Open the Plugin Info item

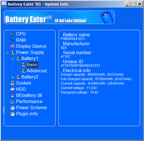tap(27, 114)
